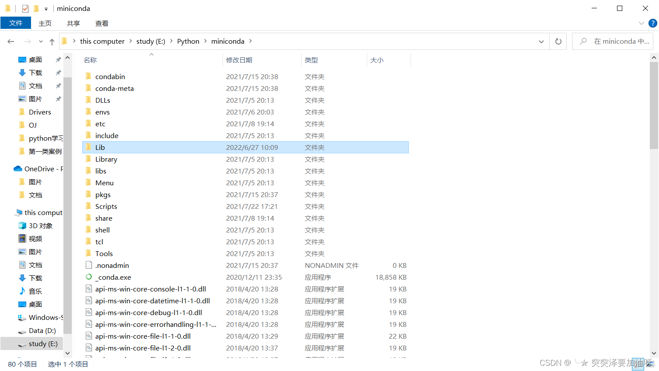
Task: Expand the chevron after miniconda breadcrumb
Action: (251, 41)
